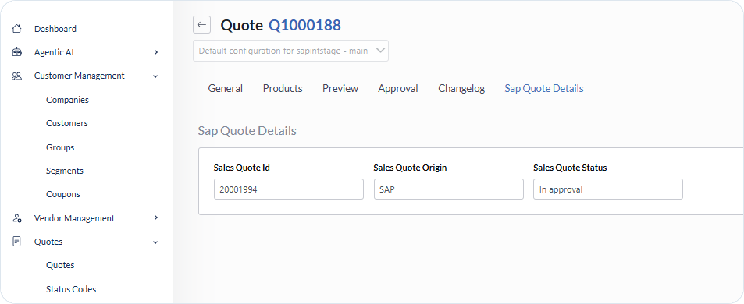
Task: Click the Sap Quote Details section heading
Action: (x=247, y=131)
